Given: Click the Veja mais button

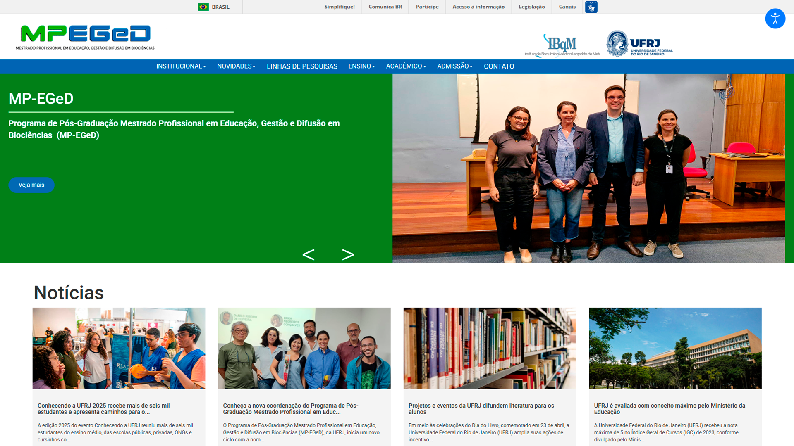Looking at the screenshot, I should coord(31,185).
